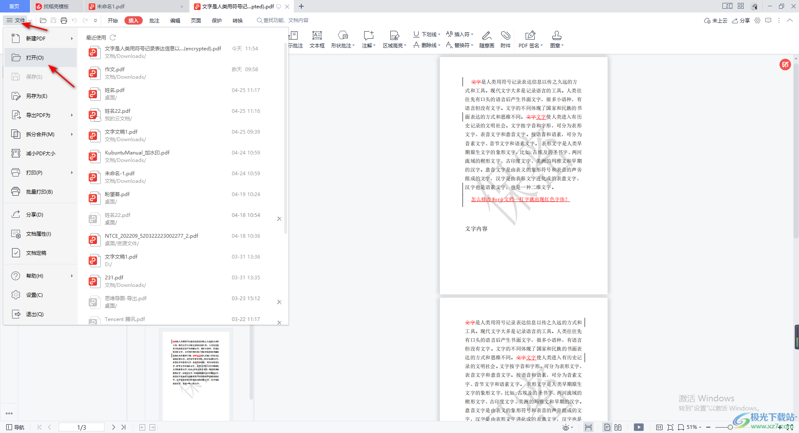Switch to the 批注 ribbon tab
This screenshot has width=799, height=433.
(154, 20)
